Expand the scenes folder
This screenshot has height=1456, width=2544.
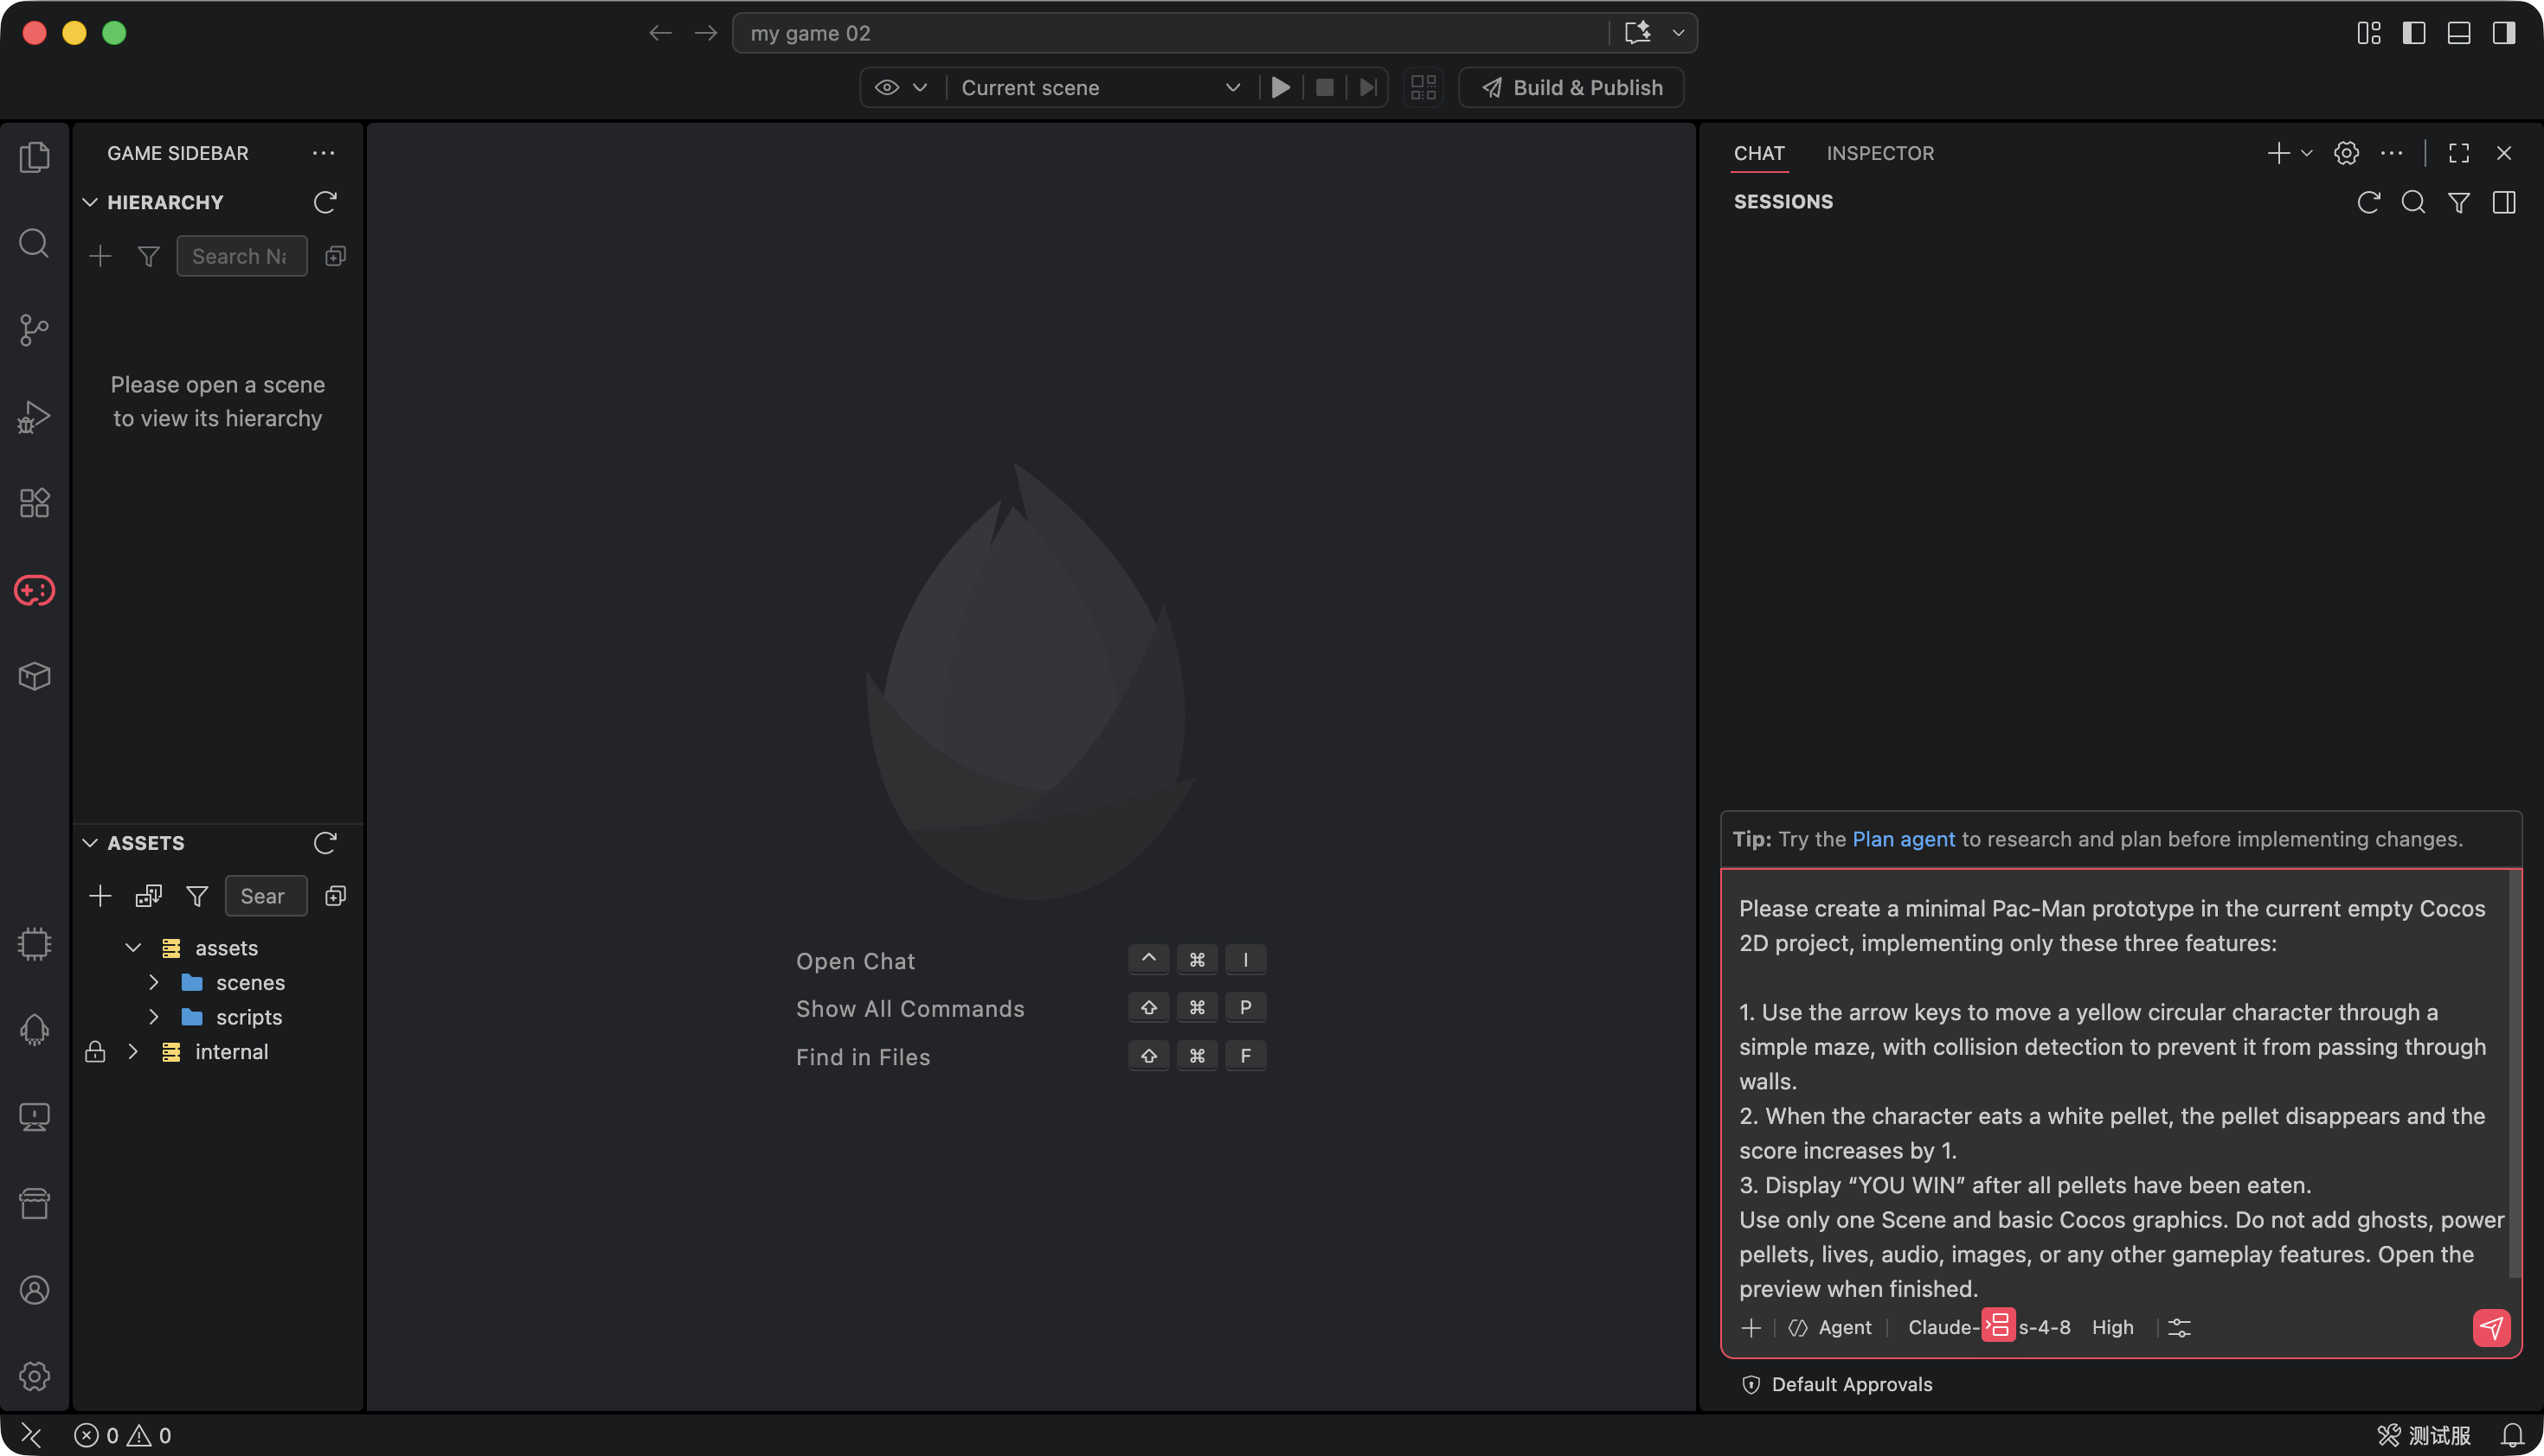pyautogui.click(x=153, y=982)
